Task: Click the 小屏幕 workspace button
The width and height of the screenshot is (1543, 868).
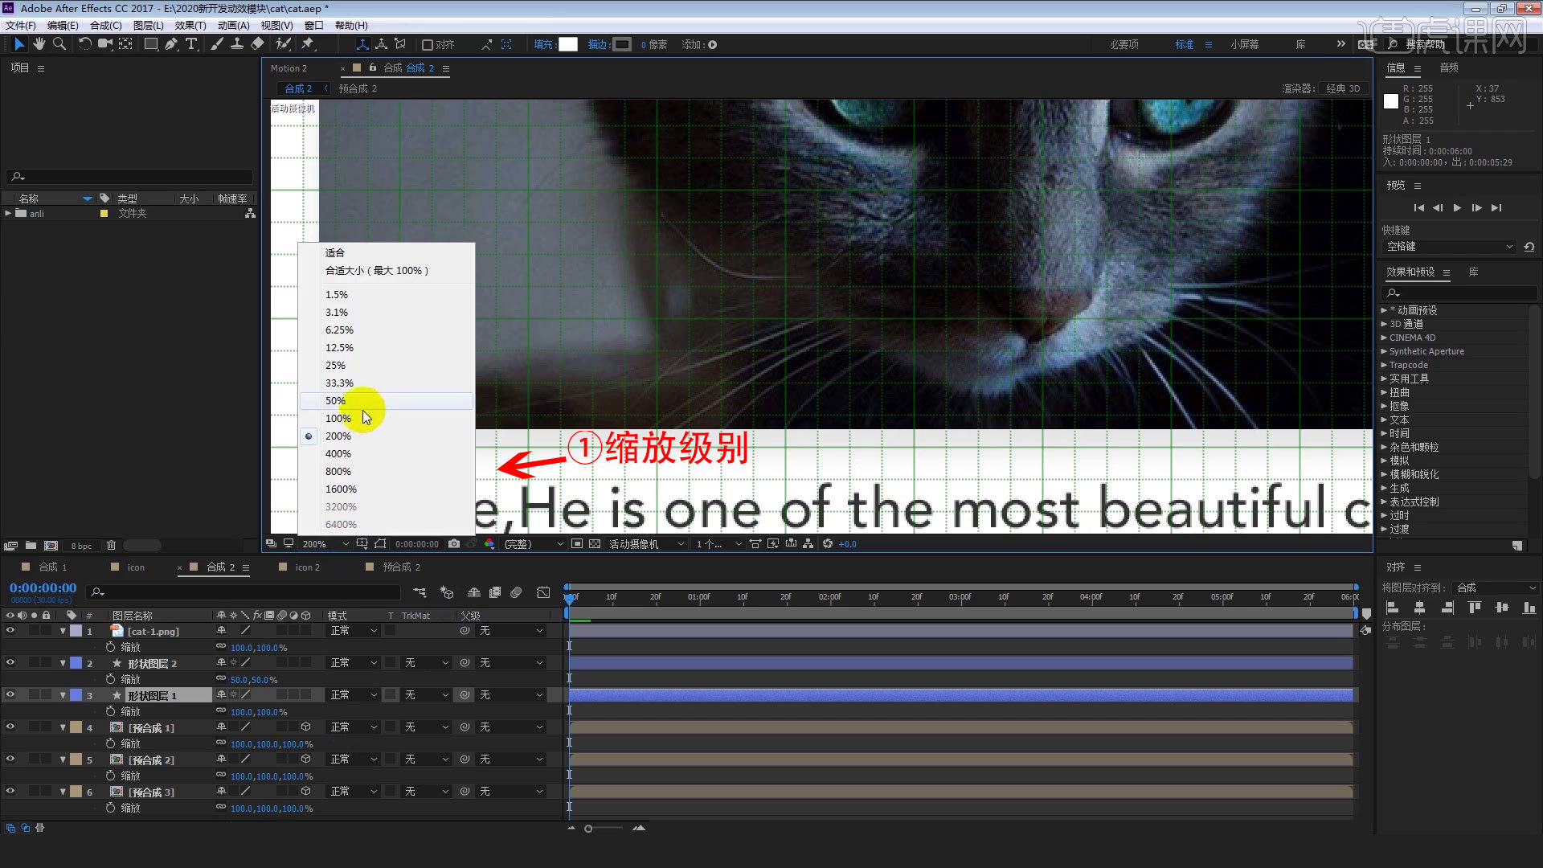Action: point(1244,44)
